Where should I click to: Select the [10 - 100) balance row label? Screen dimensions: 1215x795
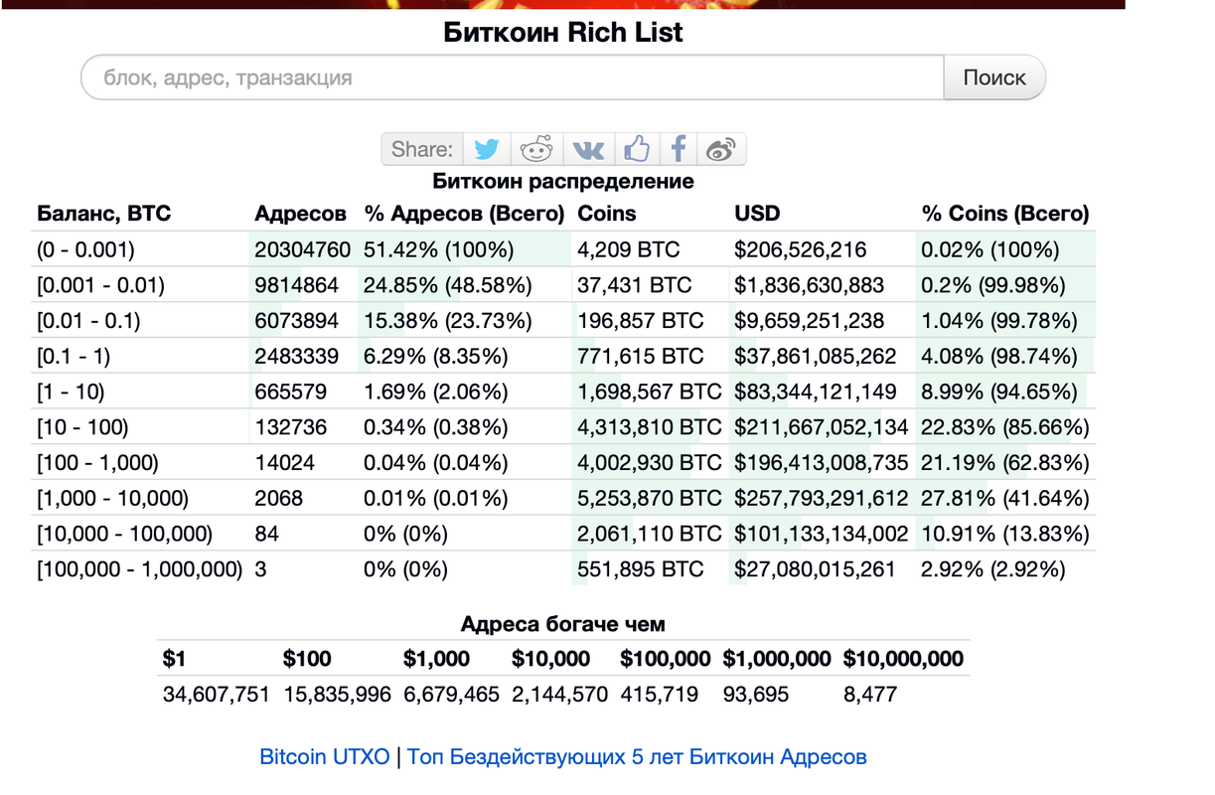tap(82, 427)
